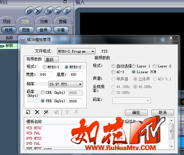Click the VBR bitrate field showing 8000
The image size is (184, 155).
pyautogui.click(x=76, y=101)
